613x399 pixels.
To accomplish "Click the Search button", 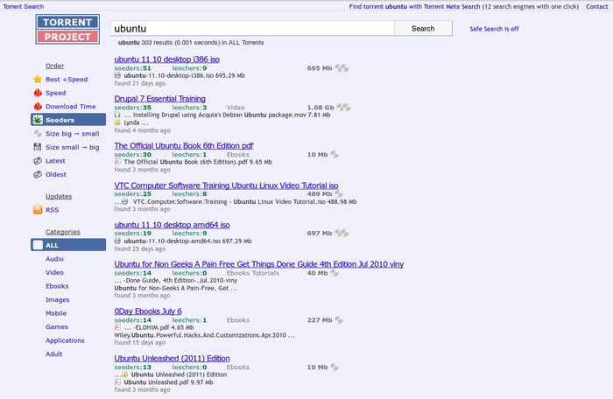I will point(423,29).
